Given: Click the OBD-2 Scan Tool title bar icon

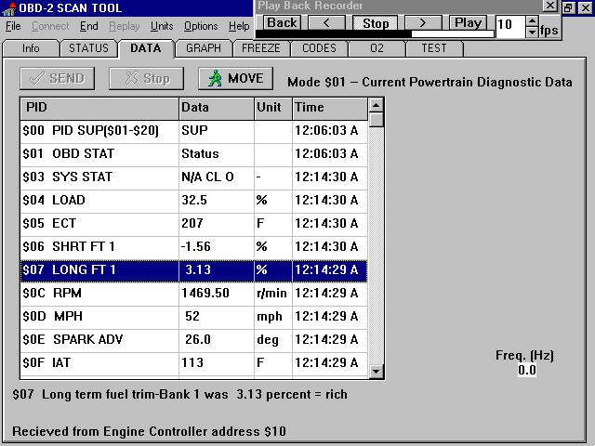Looking at the screenshot, I should [x=10, y=9].
